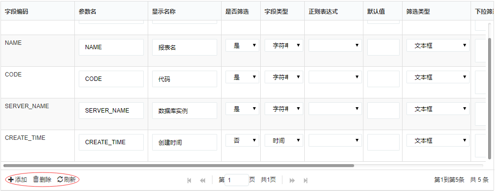Click the CREATE_TIME parameter name input

click(111, 142)
